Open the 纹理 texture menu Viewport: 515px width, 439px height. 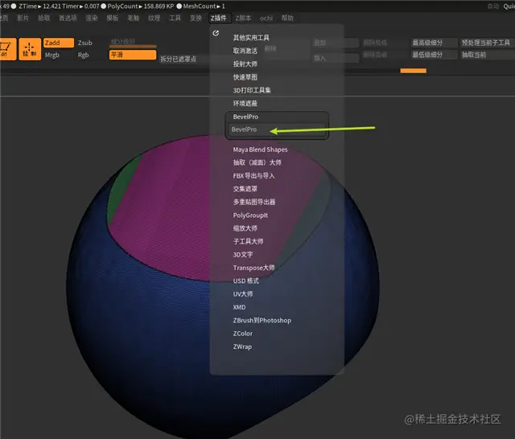154,18
